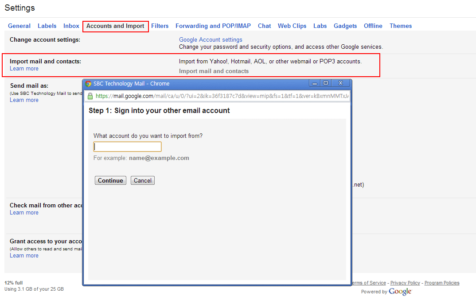The height and width of the screenshot is (304, 476).
Task: Open the Labs tab
Action: coord(320,26)
